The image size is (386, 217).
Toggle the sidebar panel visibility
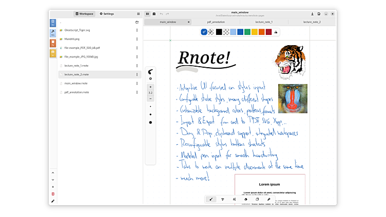(147, 14)
